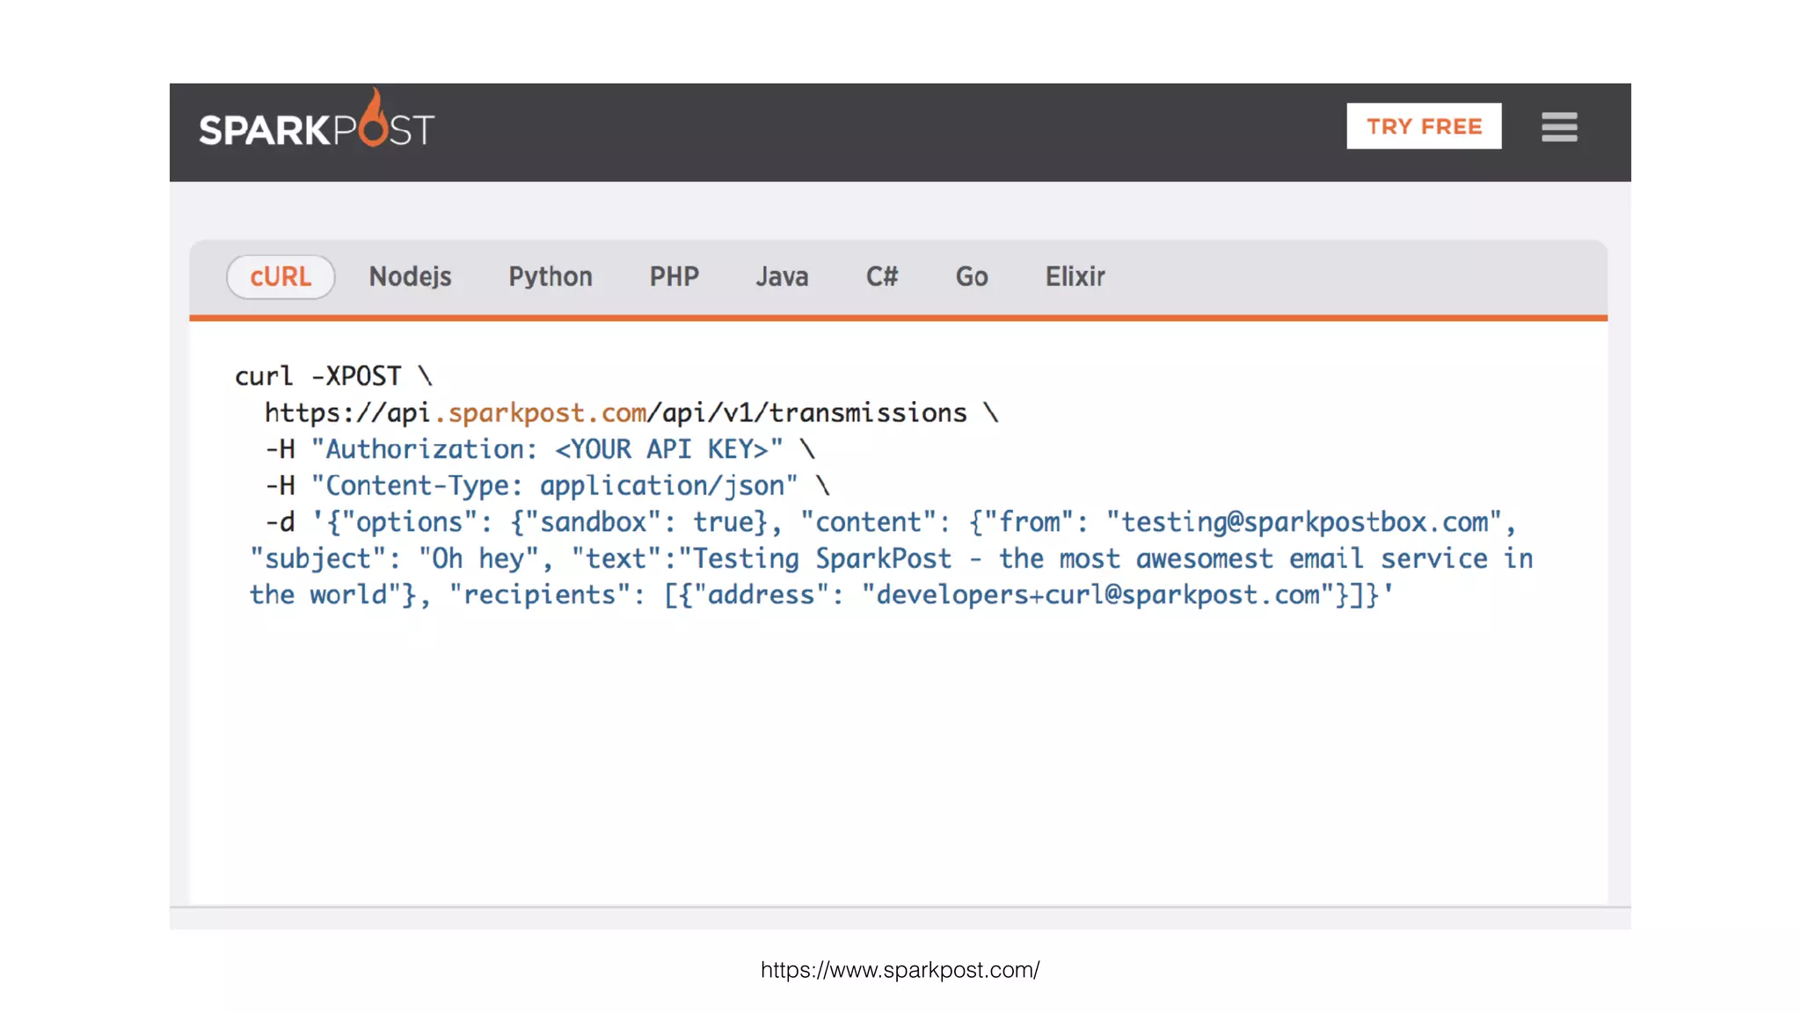Open the PHP code tab

[x=674, y=277]
